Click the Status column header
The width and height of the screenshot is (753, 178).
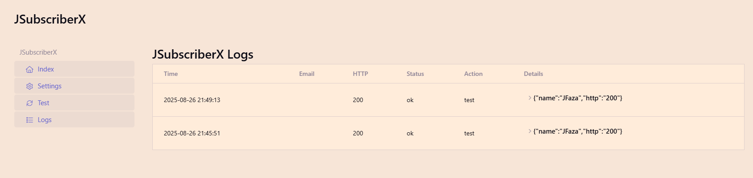click(x=415, y=74)
